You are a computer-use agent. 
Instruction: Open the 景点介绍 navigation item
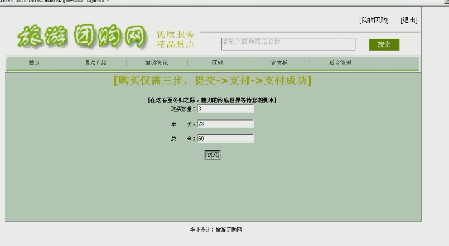(96, 63)
